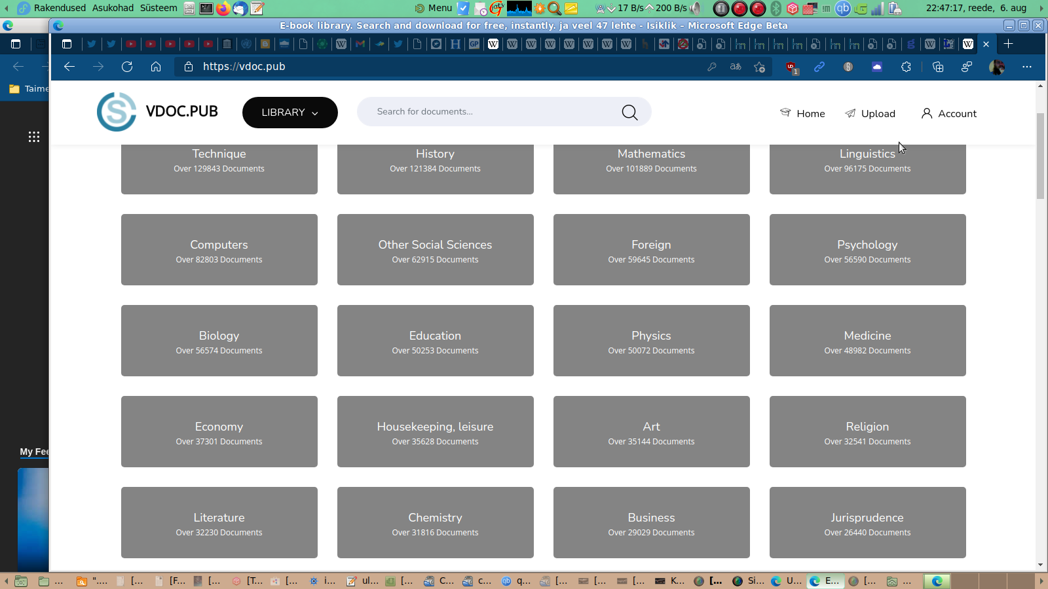This screenshot has width=1048, height=589.
Task: Click the browser Forward arrow
Action: click(98, 67)
